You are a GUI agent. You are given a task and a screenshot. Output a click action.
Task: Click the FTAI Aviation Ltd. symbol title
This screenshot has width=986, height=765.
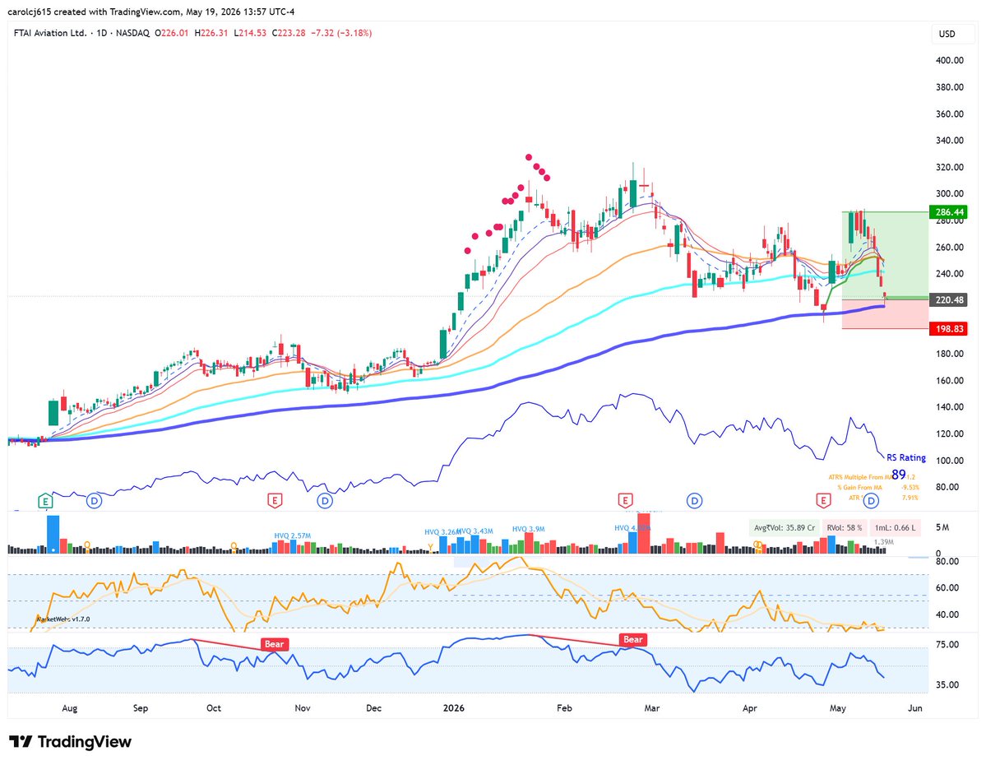(x=50, y=33)
